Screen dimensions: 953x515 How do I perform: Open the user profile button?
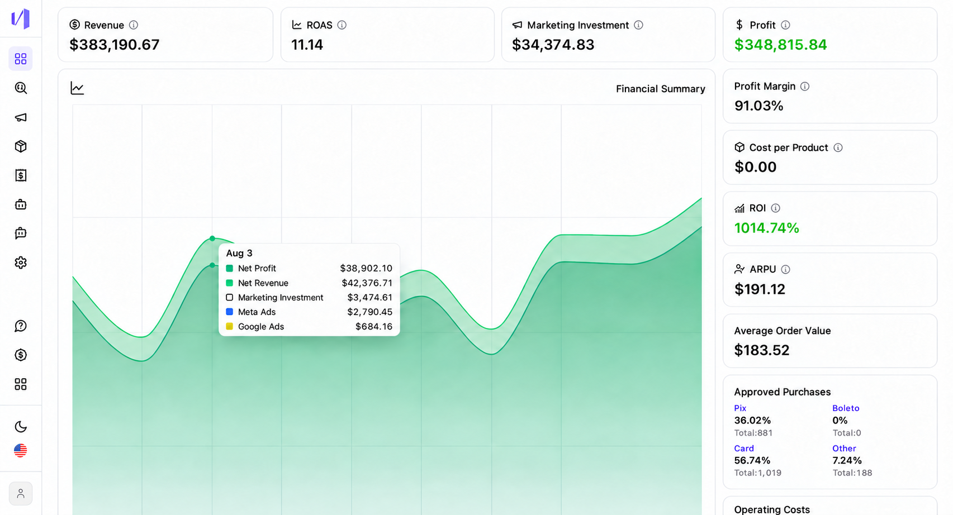point(21,494)
